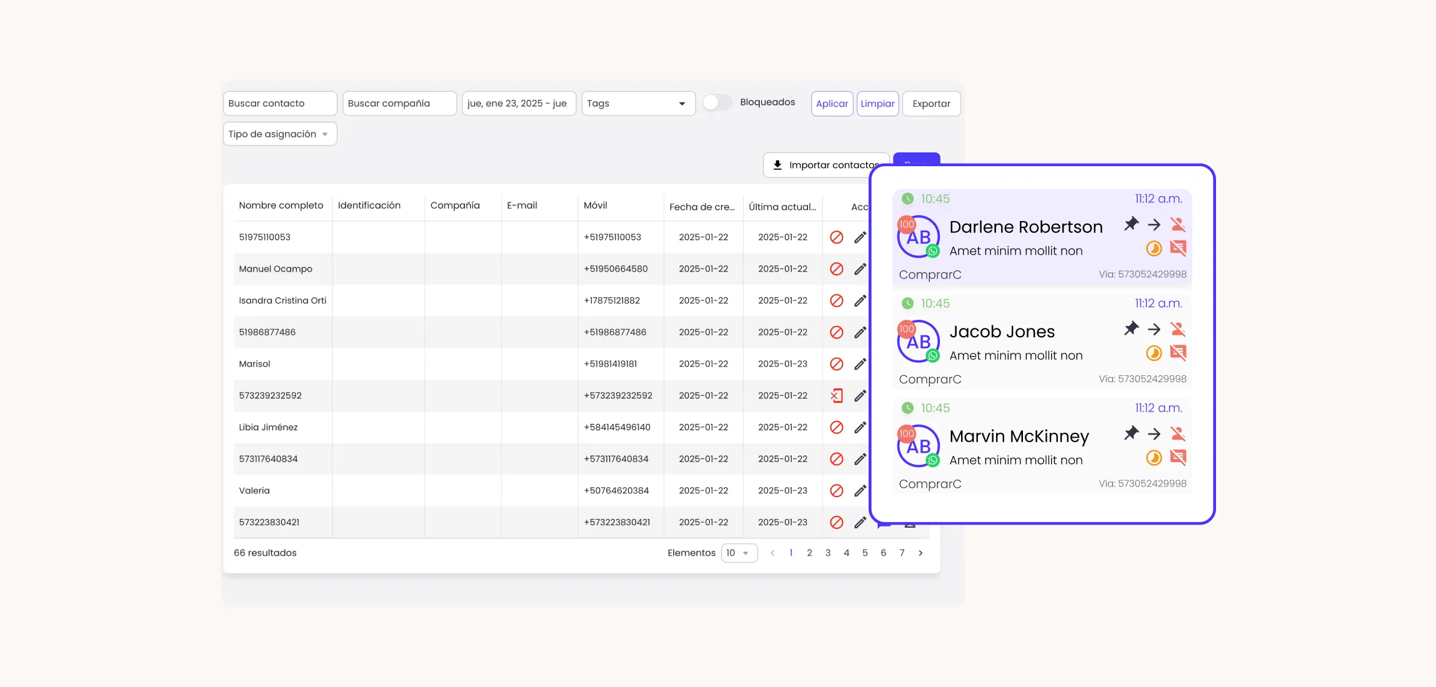1436x687 pixels.
Task: Go to page 6
Action: click(884, 553)
